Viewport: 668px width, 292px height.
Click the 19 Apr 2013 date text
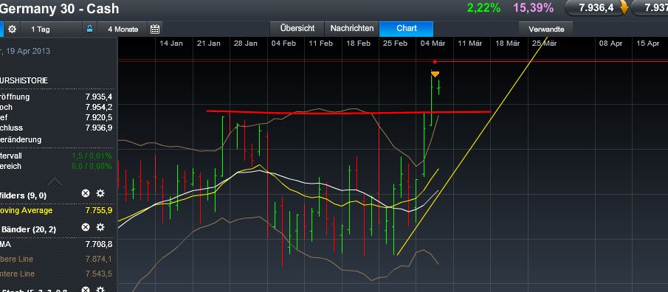pos(28,51)
